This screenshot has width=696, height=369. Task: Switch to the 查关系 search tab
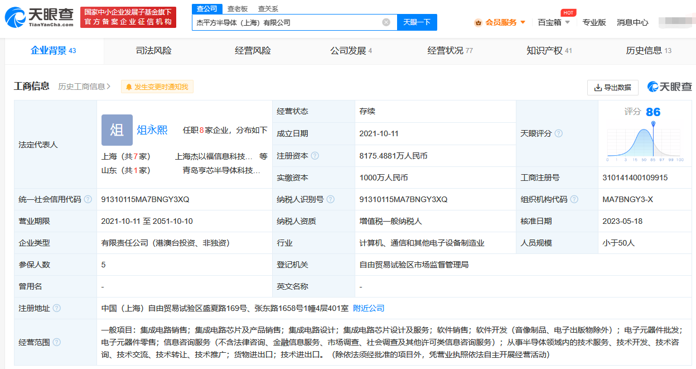[x=268, y=8]
